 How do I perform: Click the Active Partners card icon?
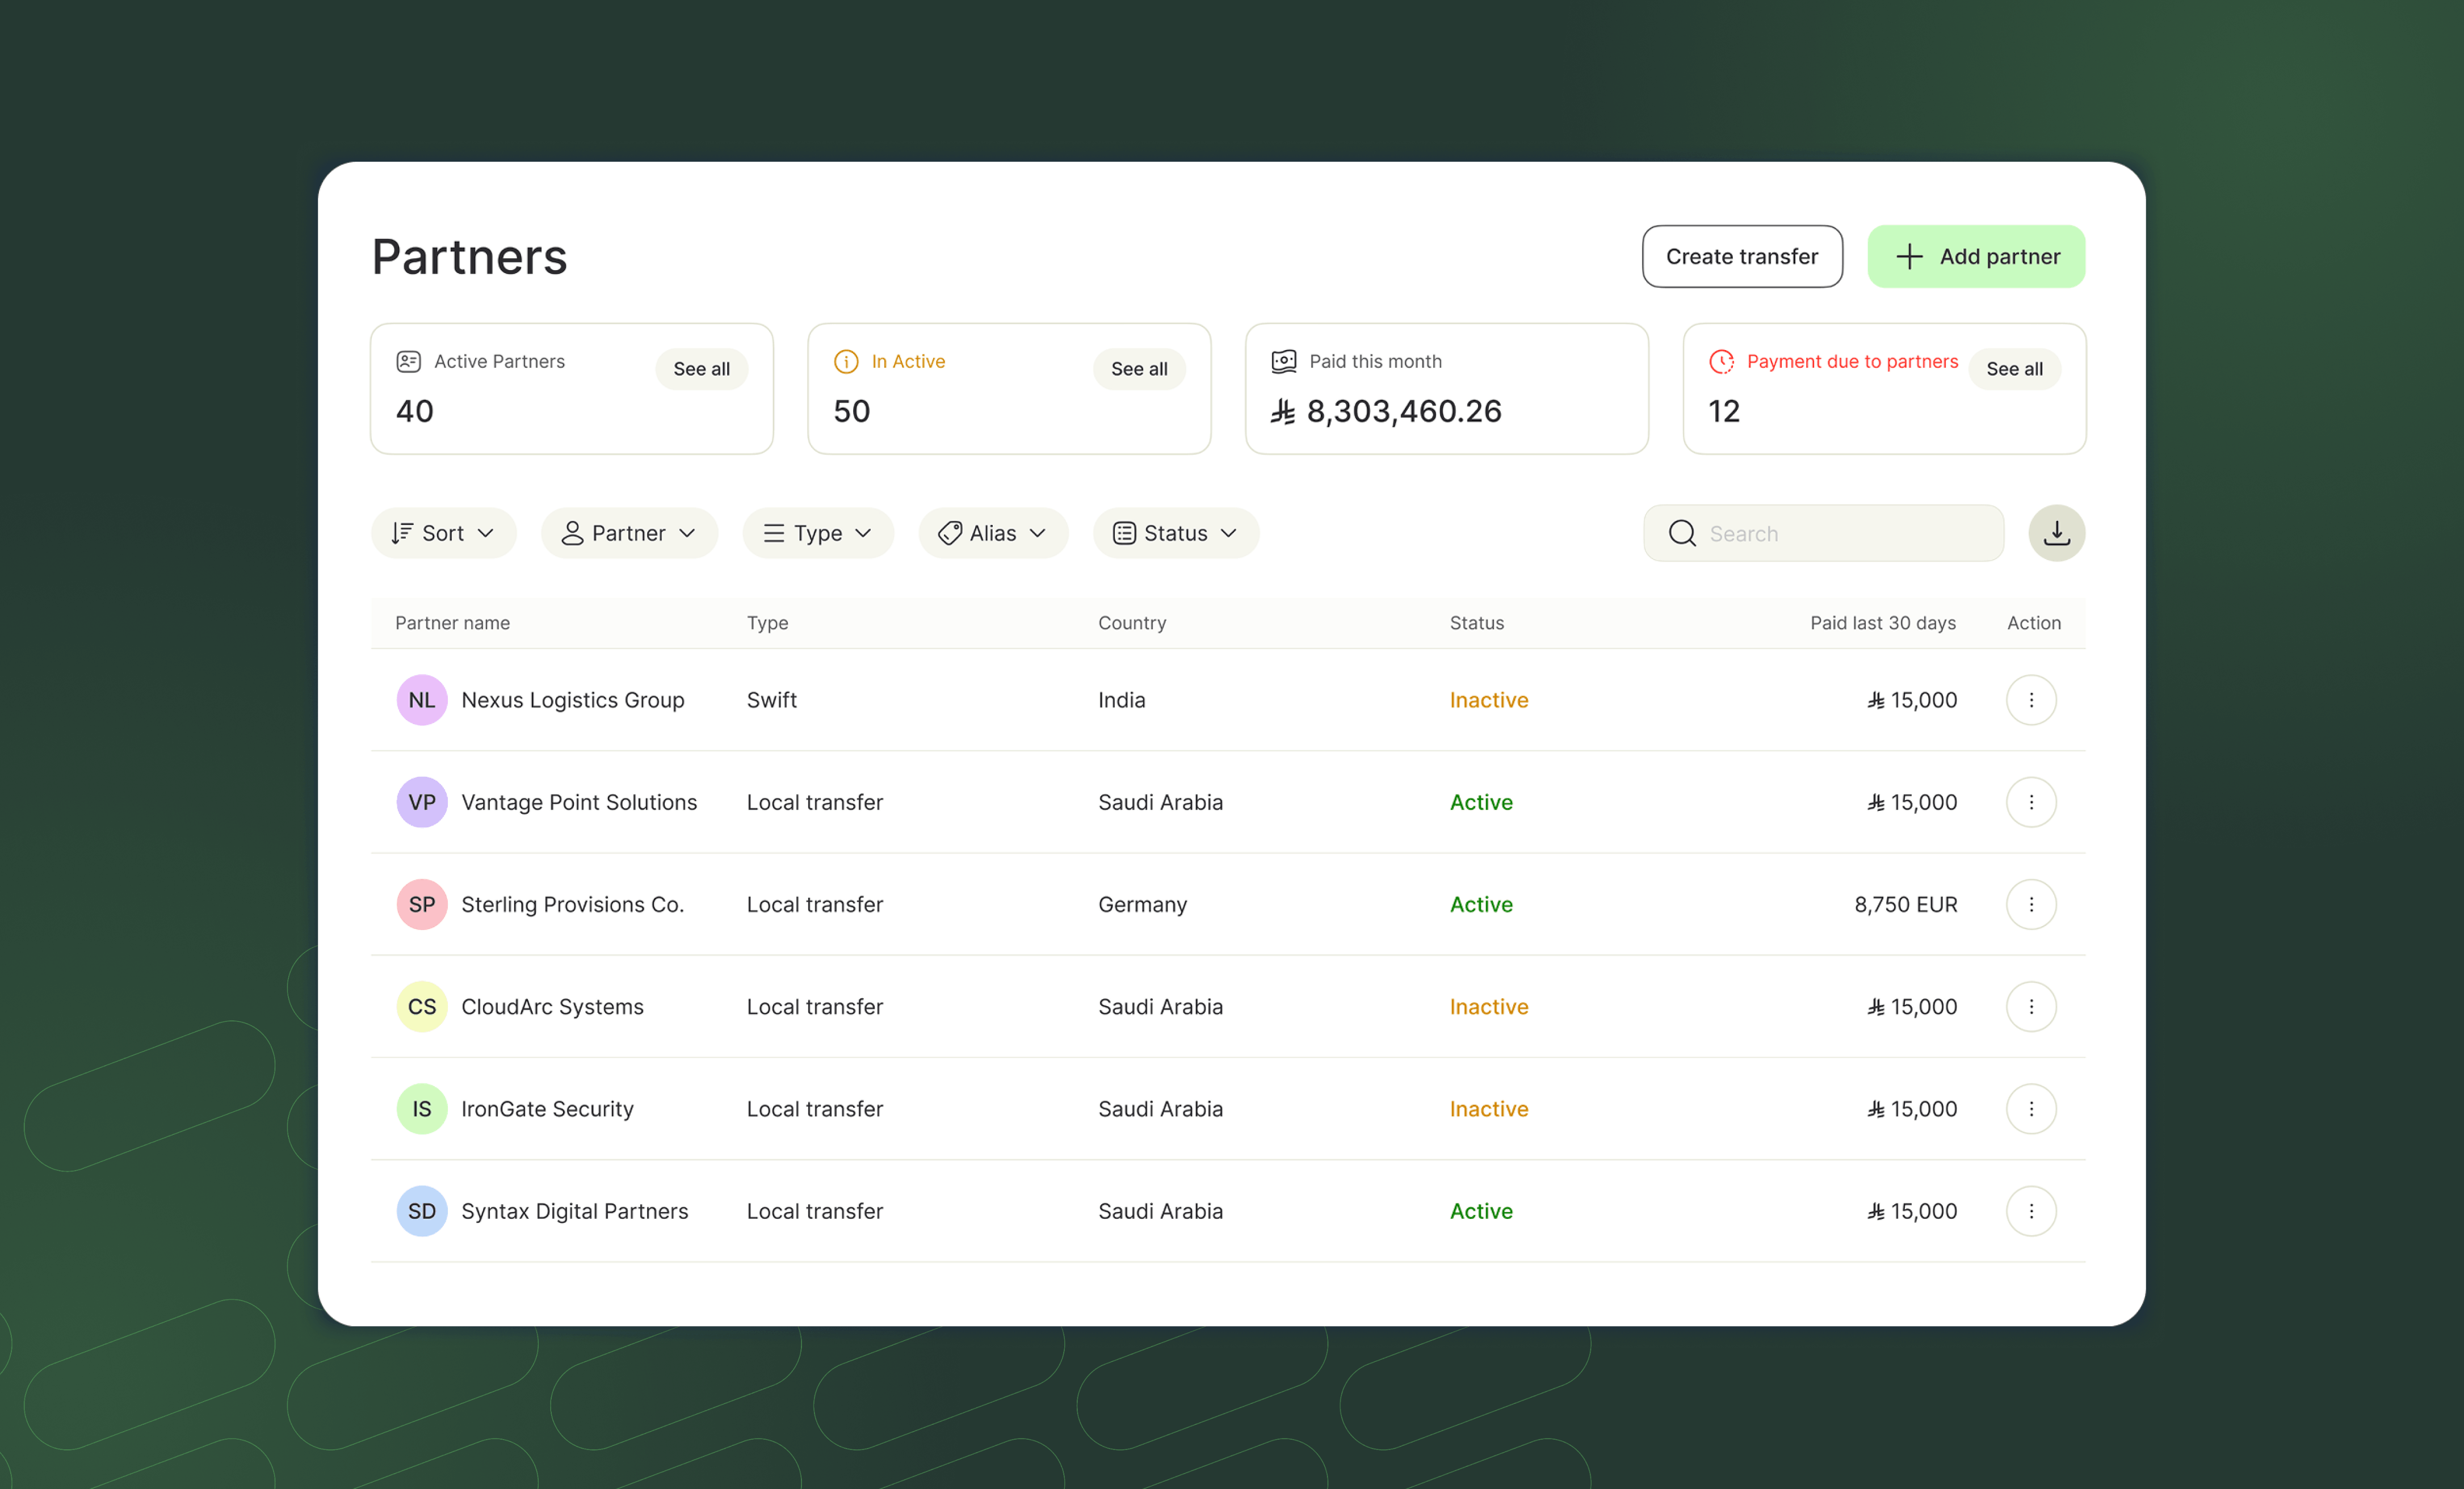[408, 361]
